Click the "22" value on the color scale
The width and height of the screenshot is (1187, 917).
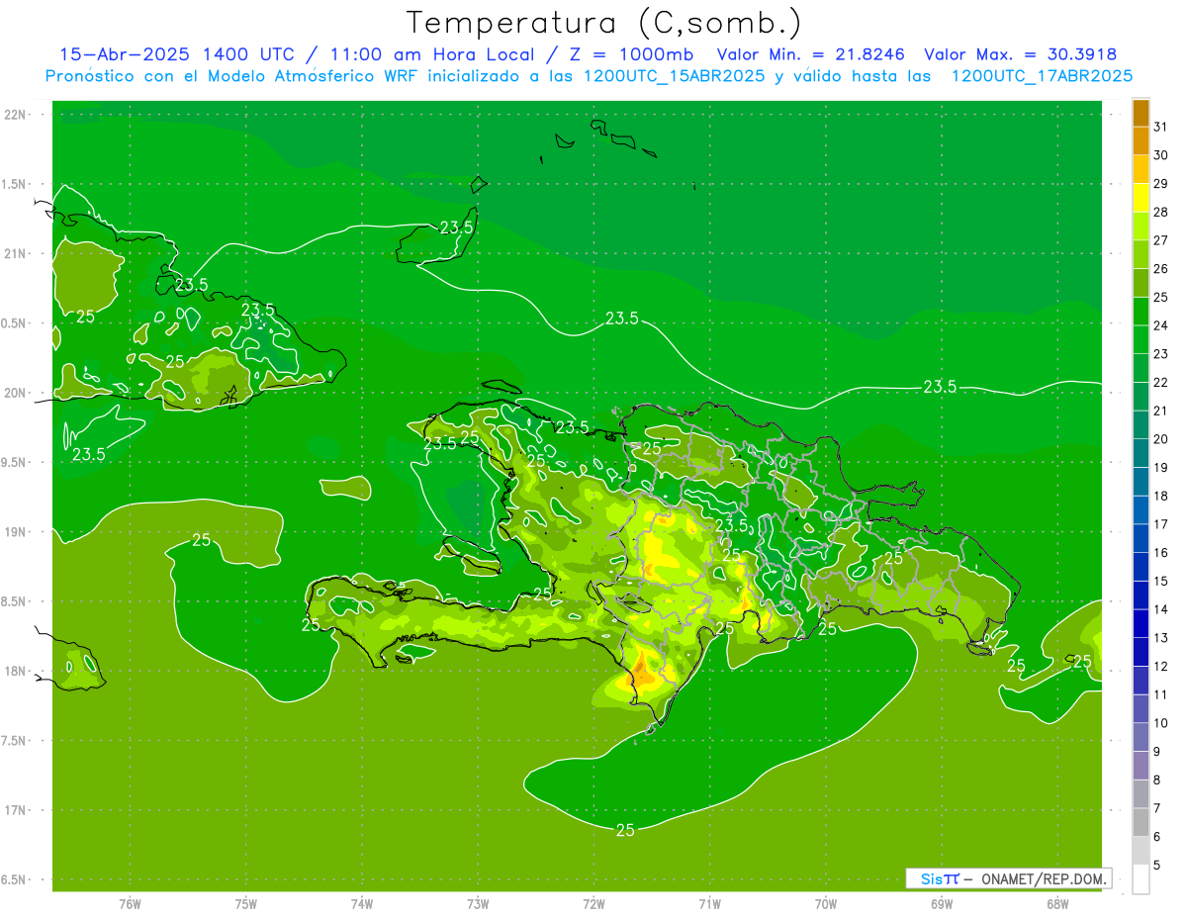[1160, 382]
